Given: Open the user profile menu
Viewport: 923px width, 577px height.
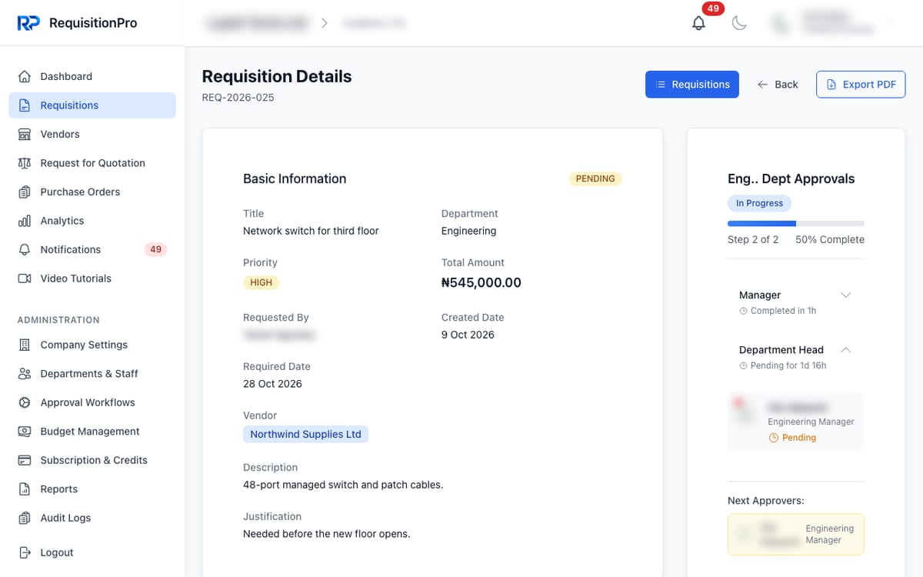Looking at the screenshot, I should click(x=835, y=23).
